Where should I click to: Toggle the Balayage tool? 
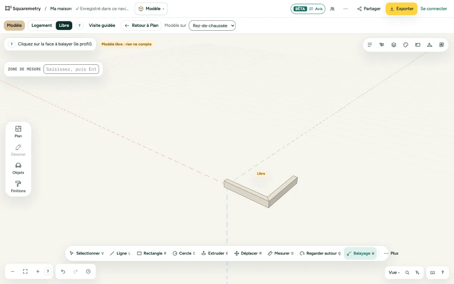(361, 253)
